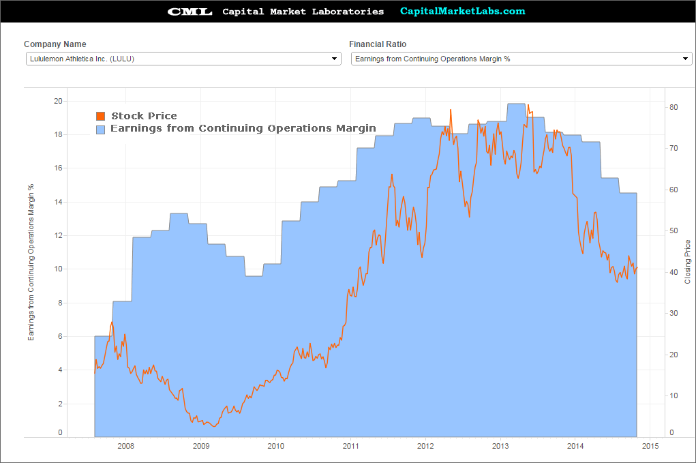Click the left axis value 8
The width and height of the screenshot is (696, 463).
(x=61, y=303)
